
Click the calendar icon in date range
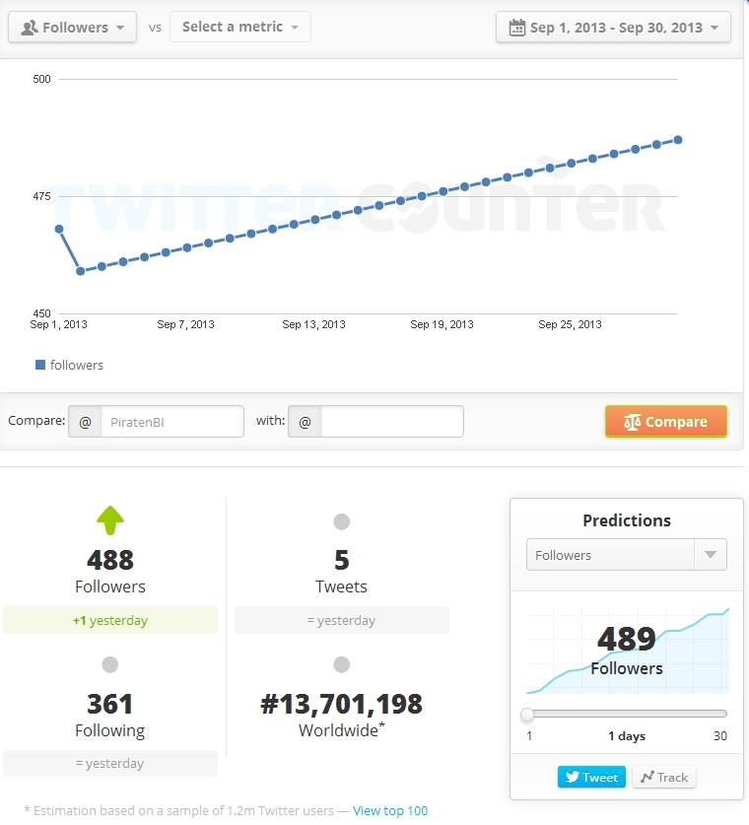click(x=517, y=28)
